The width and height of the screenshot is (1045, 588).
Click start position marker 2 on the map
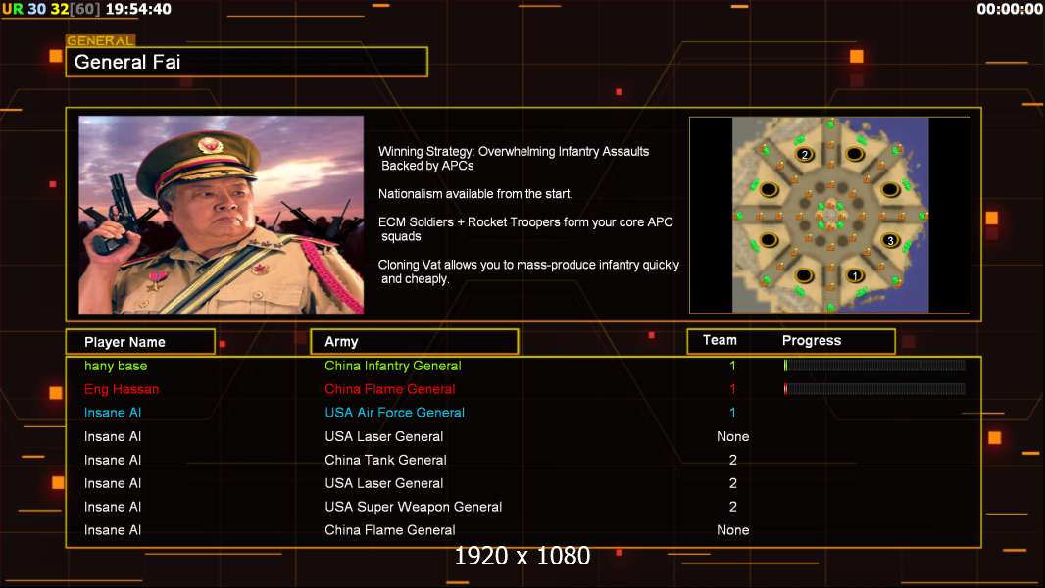805,155
